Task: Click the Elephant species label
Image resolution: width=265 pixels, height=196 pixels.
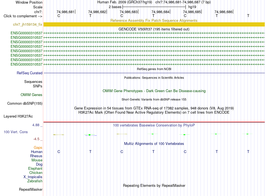Action: click(x=35, y=169)
